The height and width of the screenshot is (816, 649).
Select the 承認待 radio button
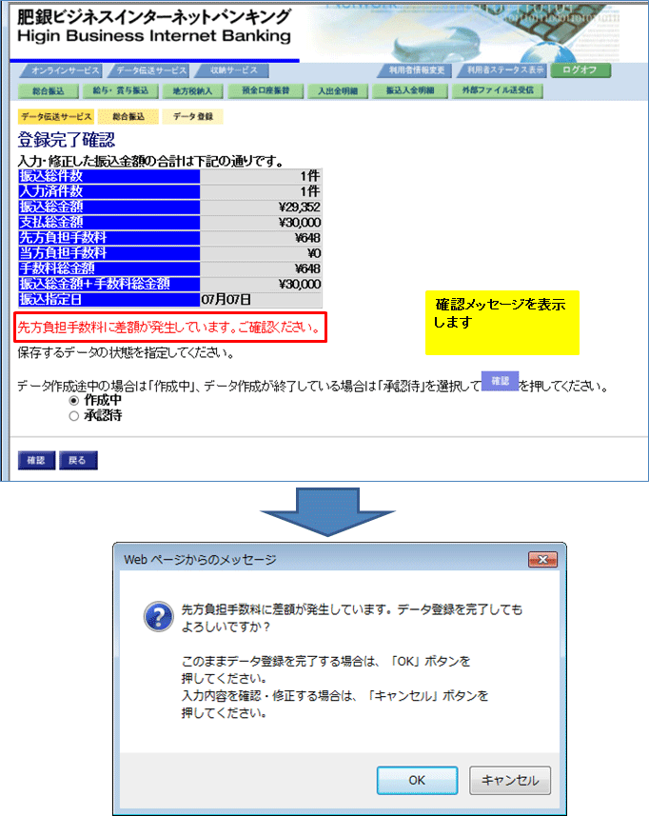[74, 415]
